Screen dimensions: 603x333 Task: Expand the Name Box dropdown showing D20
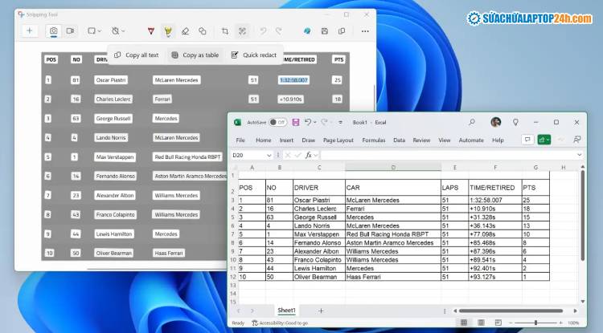(269, 156)
